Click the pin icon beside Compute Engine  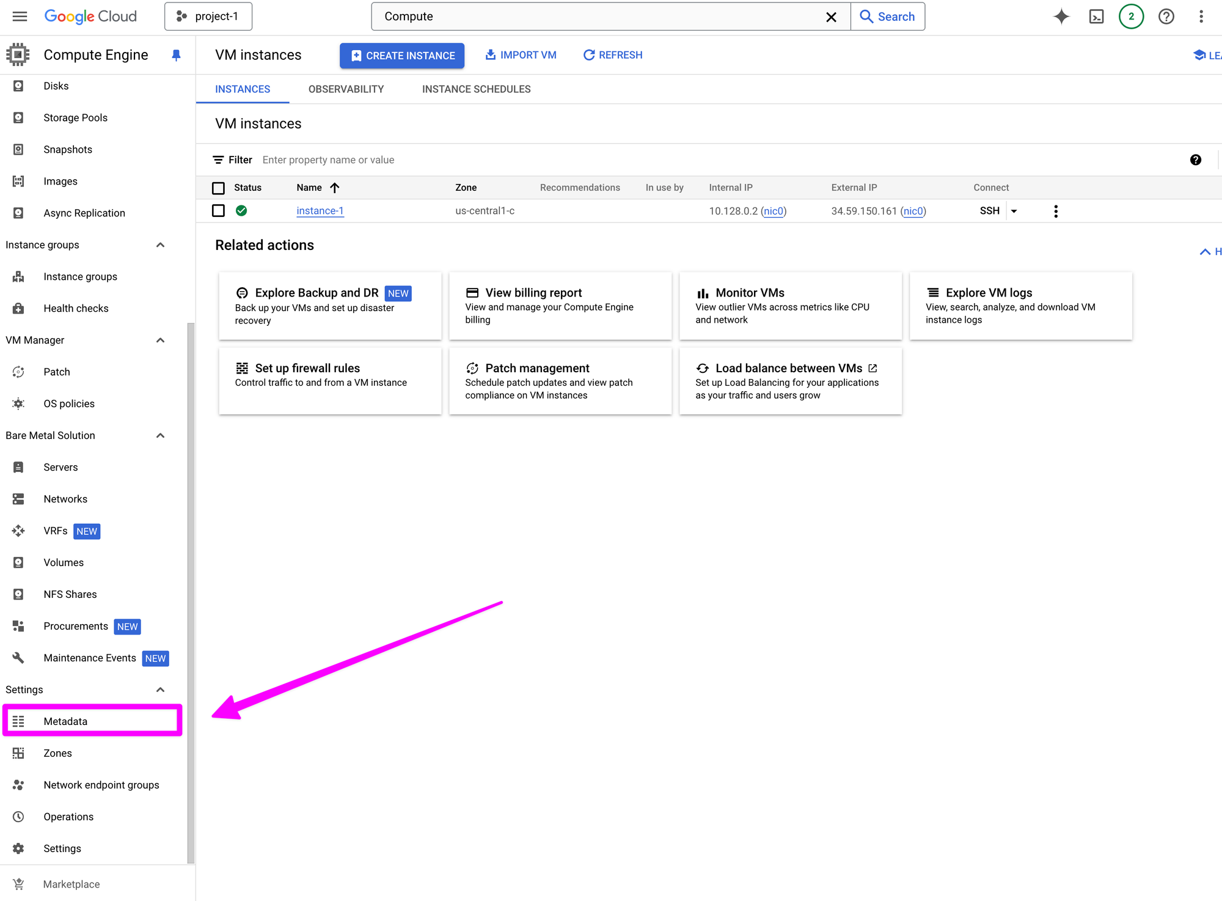pyautogui.click(x=176, y=55)
